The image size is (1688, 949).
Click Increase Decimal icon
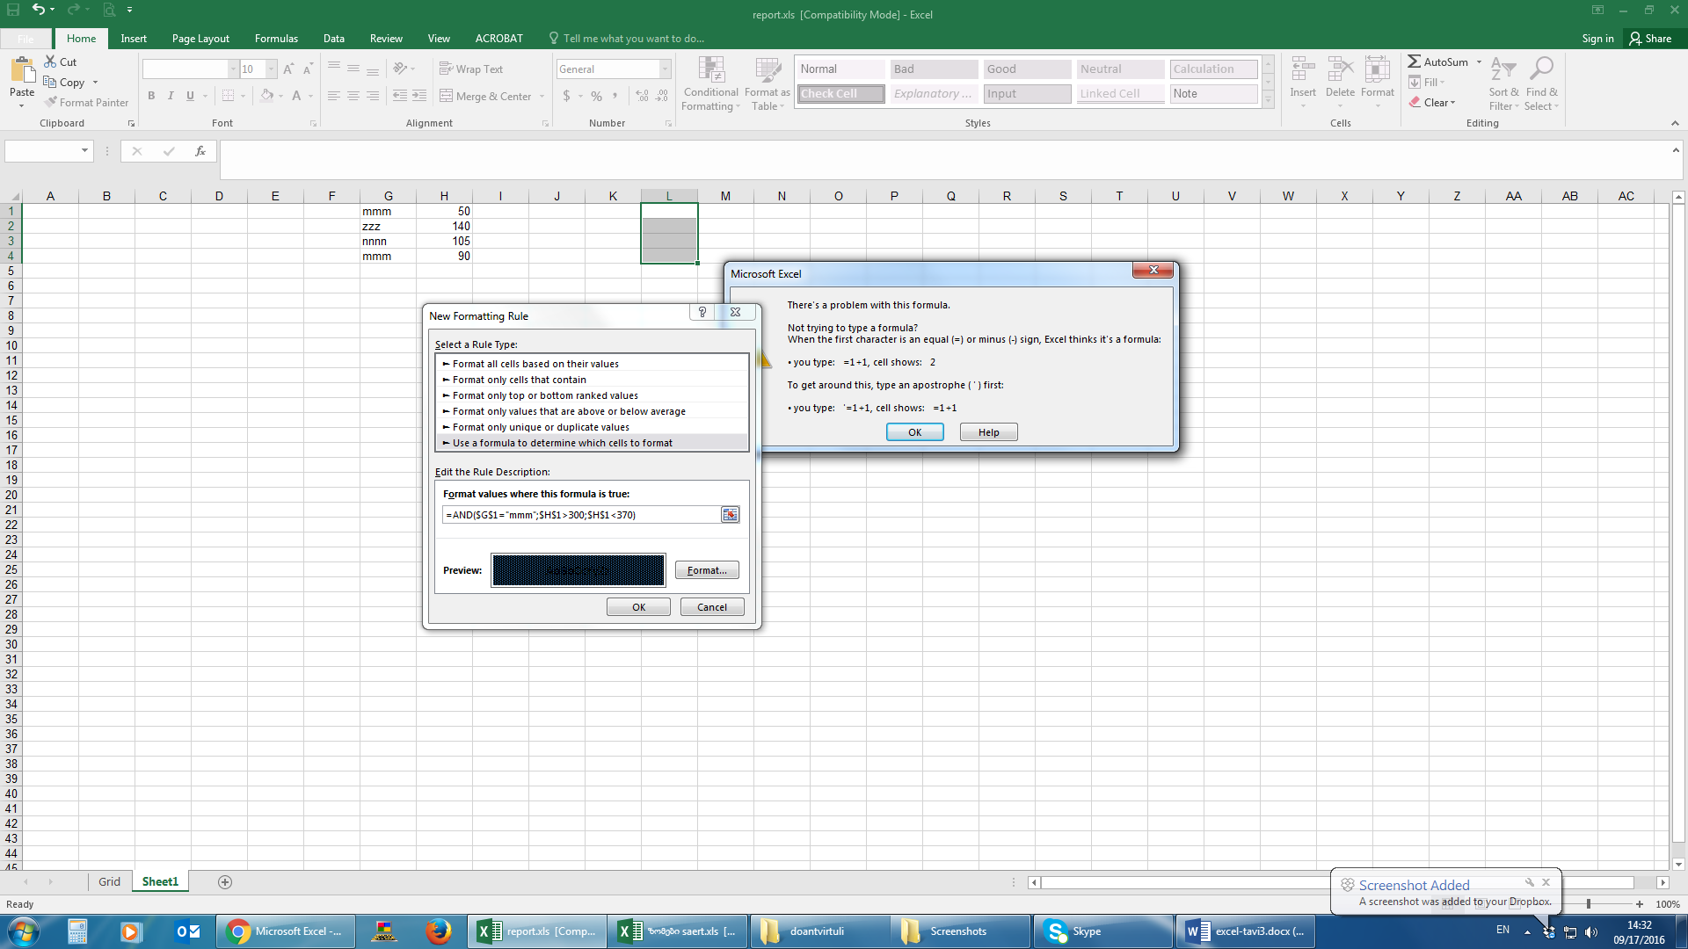(642, 95)
